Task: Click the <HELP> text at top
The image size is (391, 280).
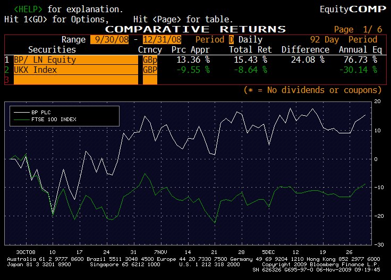Action: [28, 9]
